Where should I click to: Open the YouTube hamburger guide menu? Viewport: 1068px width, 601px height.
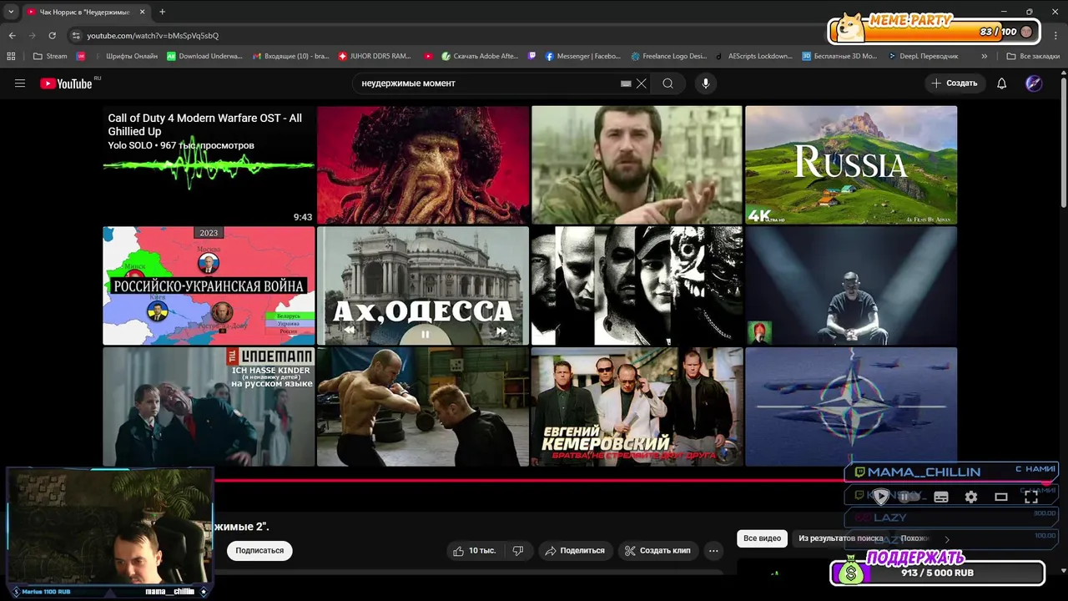(20, 83)
